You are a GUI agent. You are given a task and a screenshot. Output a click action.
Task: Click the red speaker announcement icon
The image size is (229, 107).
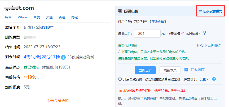pyautogui.click(x=120, y=91)
